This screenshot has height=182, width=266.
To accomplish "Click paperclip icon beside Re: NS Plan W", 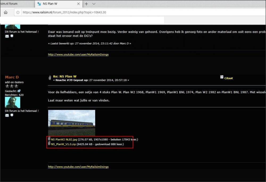I will (50, 78).
